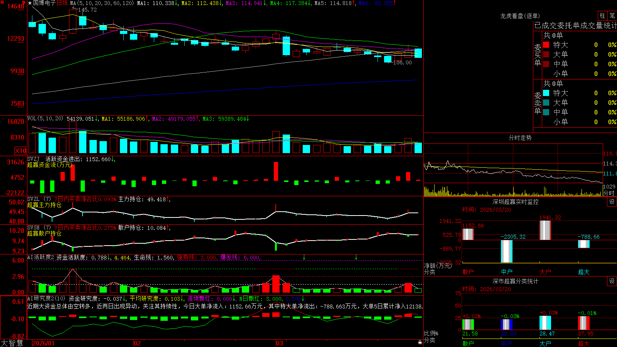Click the 平均研究度: 0.103 value
This screenshot has height=347, width=617.
point(157,299)
